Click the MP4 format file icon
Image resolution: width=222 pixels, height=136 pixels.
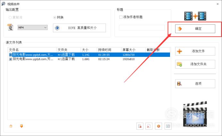click(x=10, y=27)
